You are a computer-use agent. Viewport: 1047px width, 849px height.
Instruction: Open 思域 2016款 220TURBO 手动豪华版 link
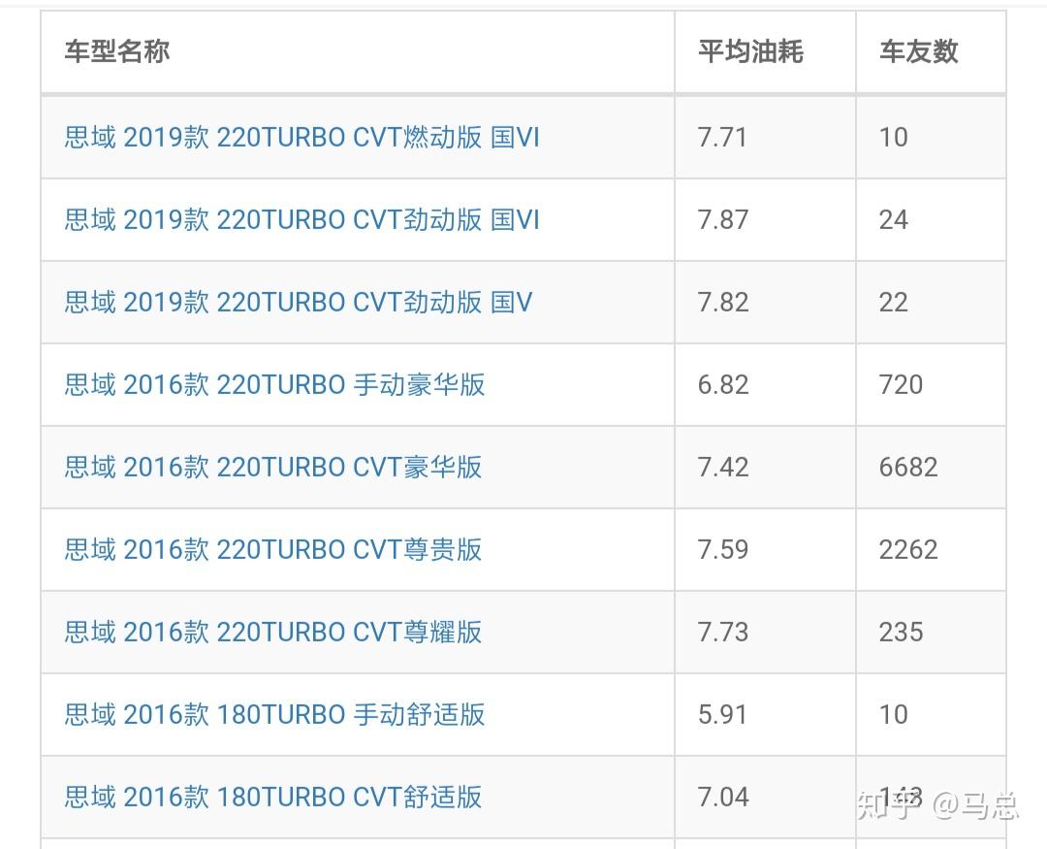(274, 384)
